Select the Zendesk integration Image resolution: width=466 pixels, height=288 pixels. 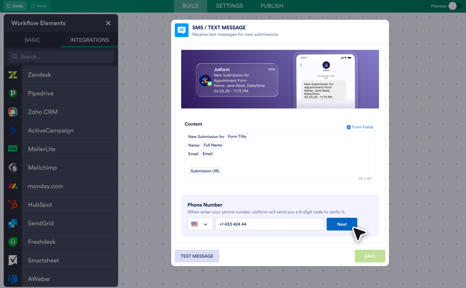pos(61,75)
